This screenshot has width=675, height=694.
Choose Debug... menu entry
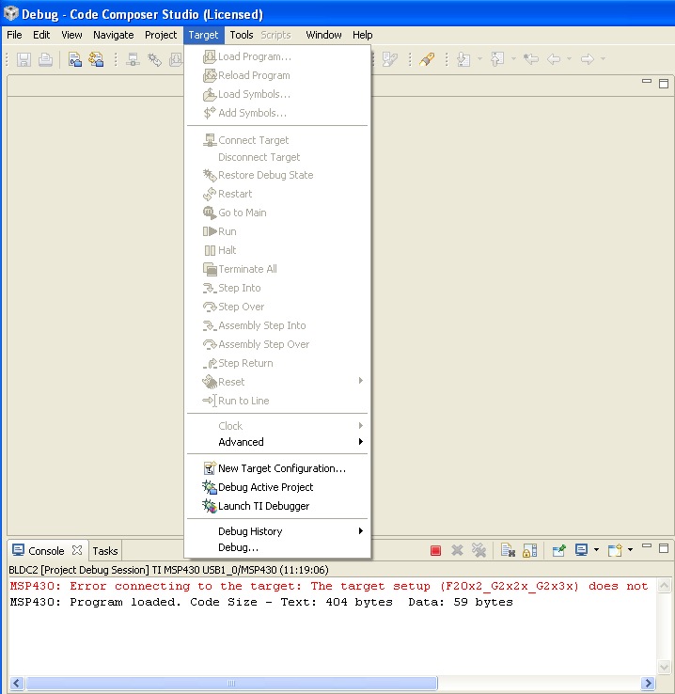click(277, 547)
